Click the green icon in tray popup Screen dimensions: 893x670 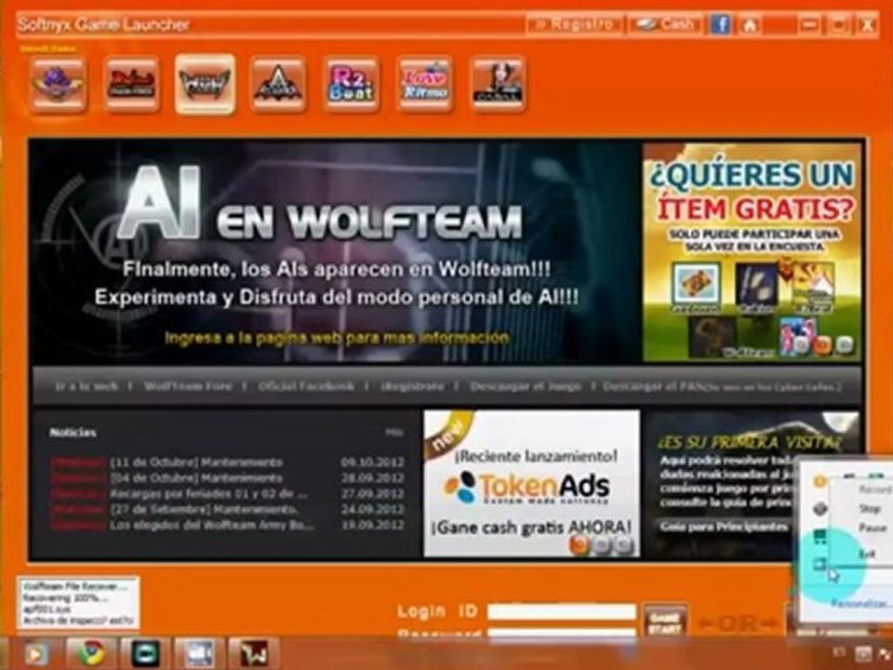(820, 536)
